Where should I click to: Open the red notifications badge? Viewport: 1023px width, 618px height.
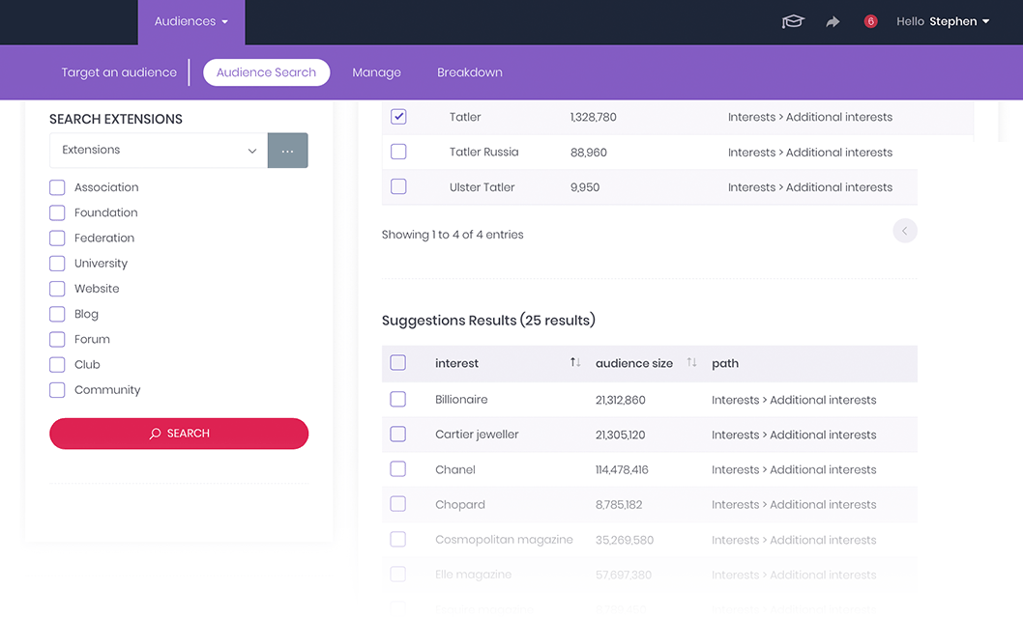tap(870, 21)
